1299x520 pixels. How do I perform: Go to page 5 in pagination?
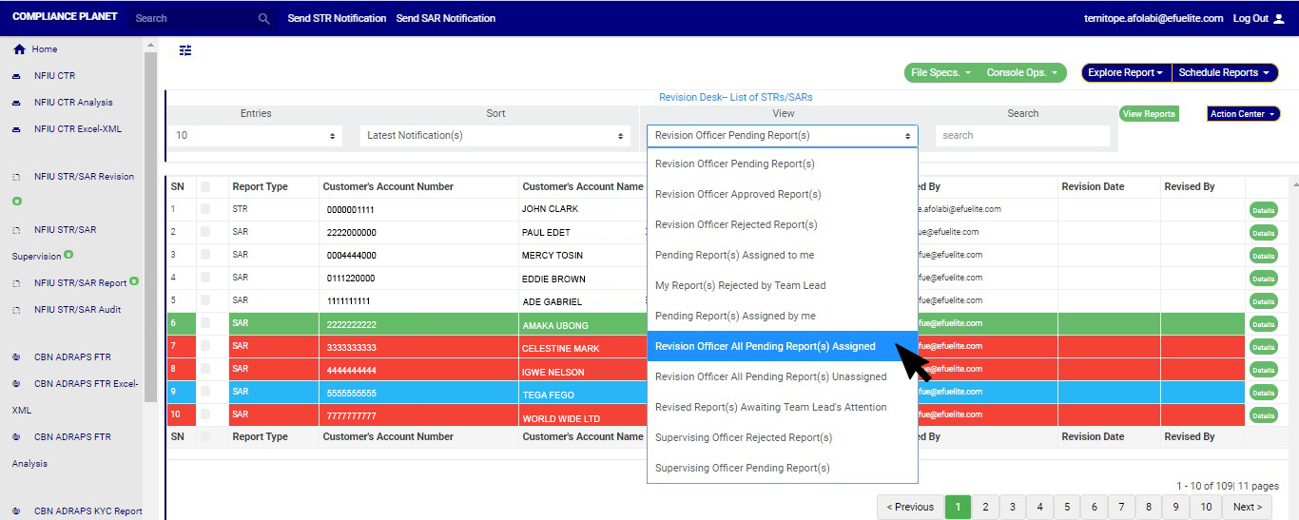1067,507
